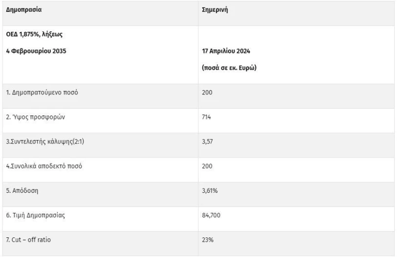Image resolution: width=401 pixels, height=257 pixels.
Task: Click the Συνολικά αποδεκτό ποσό value 200
Action: pyautogui.click(x=207, y=166)
